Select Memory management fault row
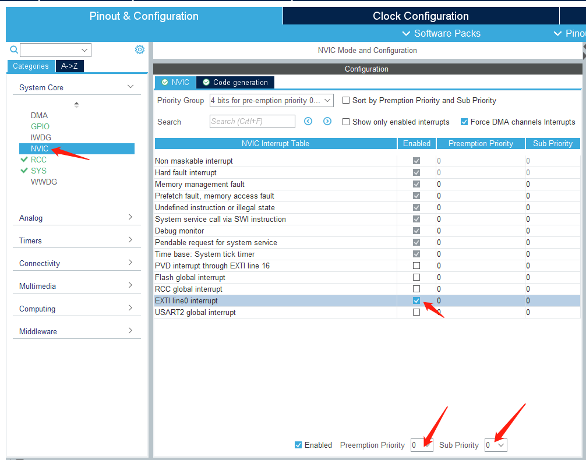Image resolution: width=586 pixels, height=460 pixels. (x=368, y=184)
